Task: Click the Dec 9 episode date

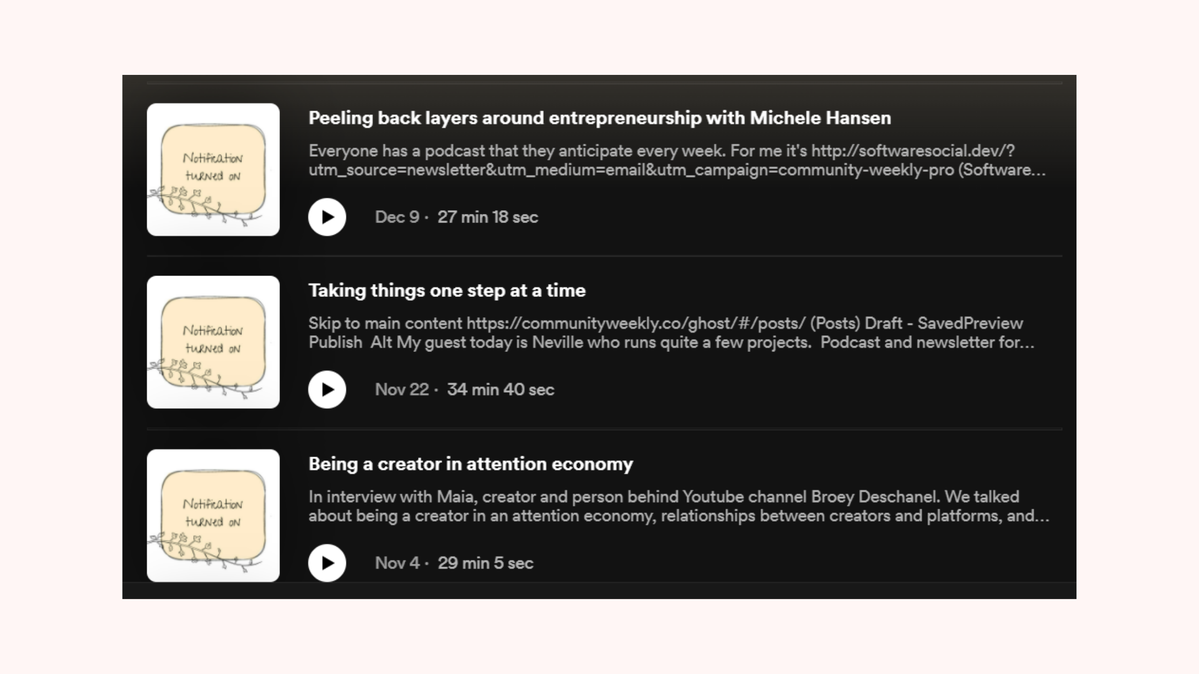Action: (397, 217)
